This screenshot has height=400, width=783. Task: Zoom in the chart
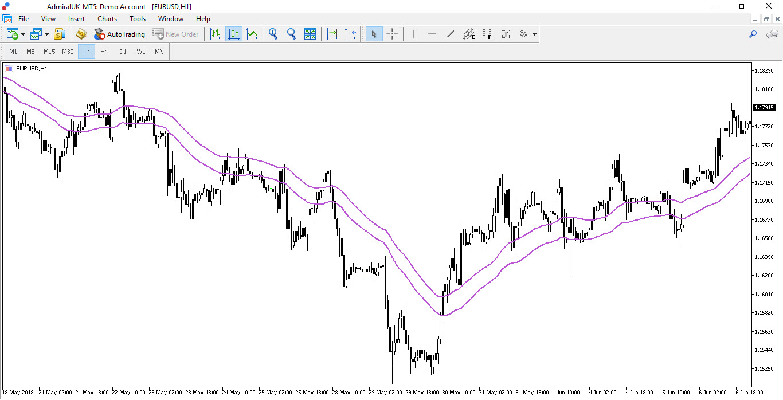(x=273, y=34)
